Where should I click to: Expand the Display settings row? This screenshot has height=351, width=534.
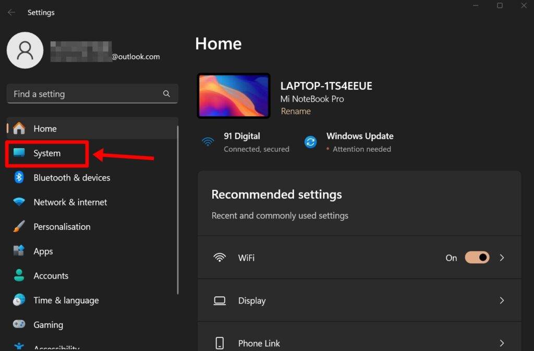(502, 300)
